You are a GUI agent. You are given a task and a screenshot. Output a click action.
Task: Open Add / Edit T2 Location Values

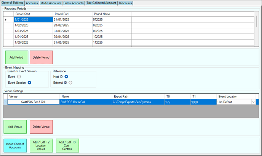(41, 146)
